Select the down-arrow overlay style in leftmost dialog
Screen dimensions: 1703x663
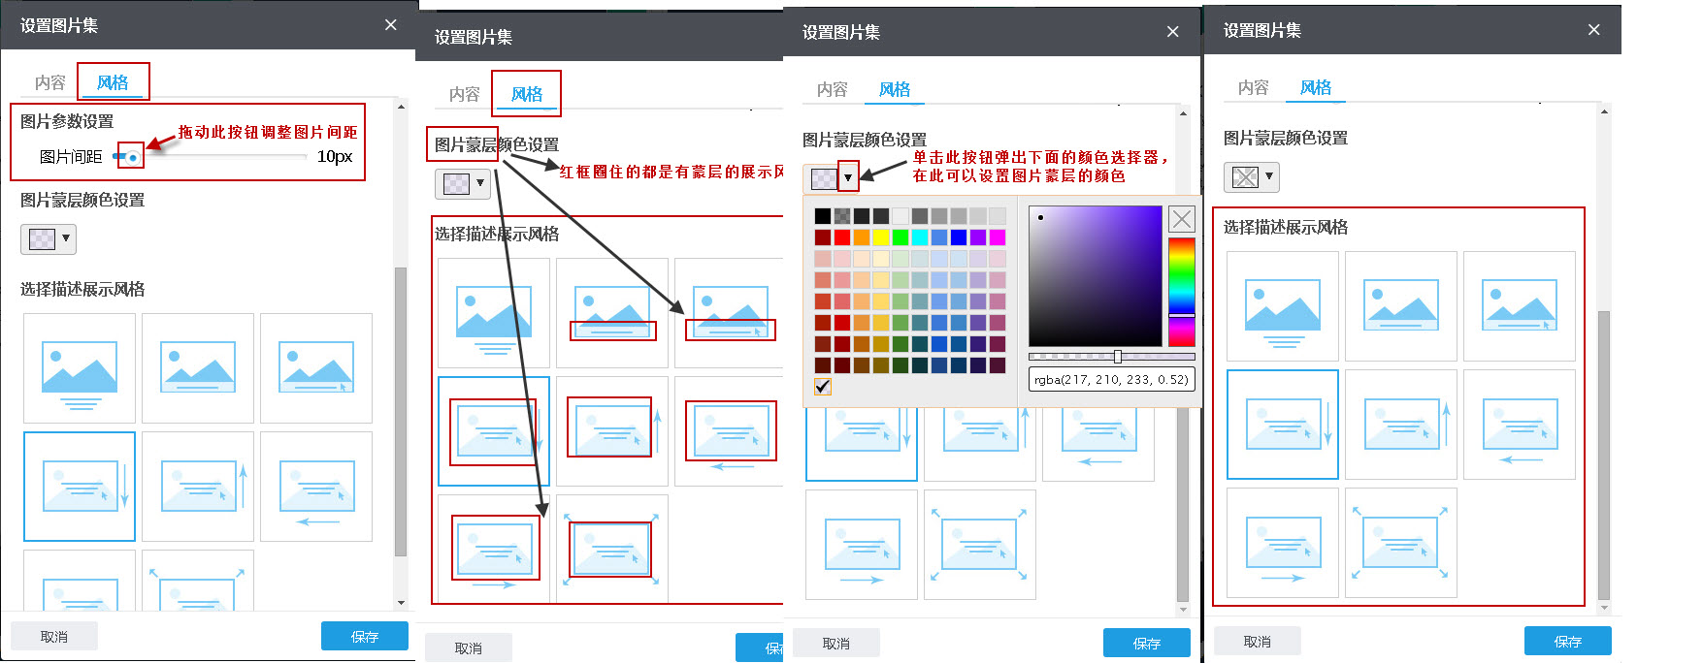(x=80, y=487)
